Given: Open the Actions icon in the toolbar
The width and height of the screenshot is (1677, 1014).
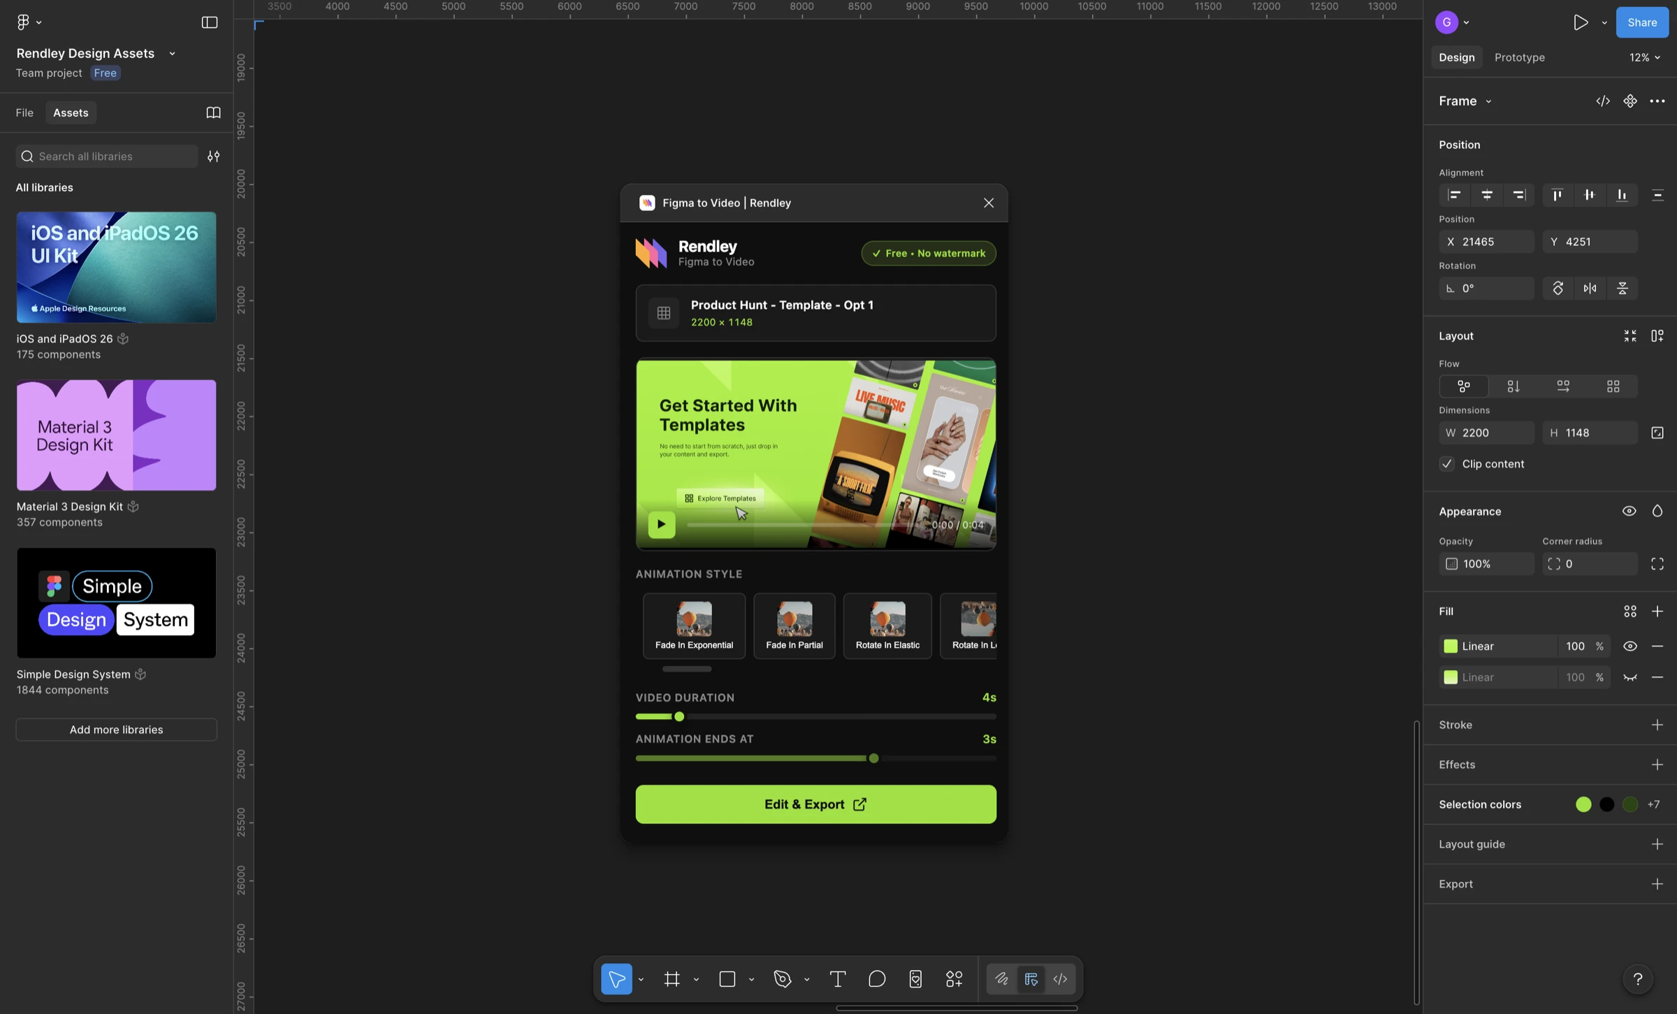Looking at the screenshot, I should [954, 978].
